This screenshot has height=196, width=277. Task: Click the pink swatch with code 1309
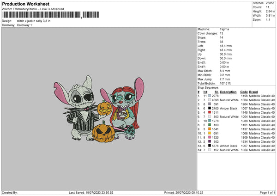click(210, 137)
